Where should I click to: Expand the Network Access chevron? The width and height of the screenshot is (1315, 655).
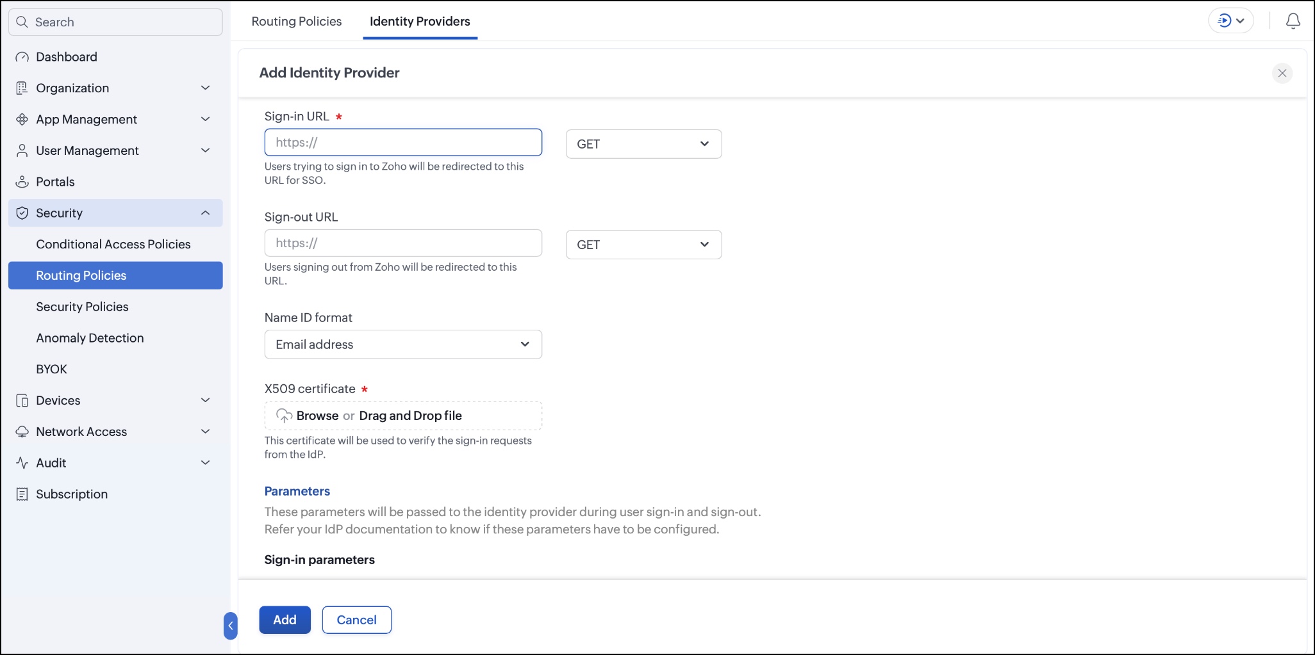click(x=206, y=432)
